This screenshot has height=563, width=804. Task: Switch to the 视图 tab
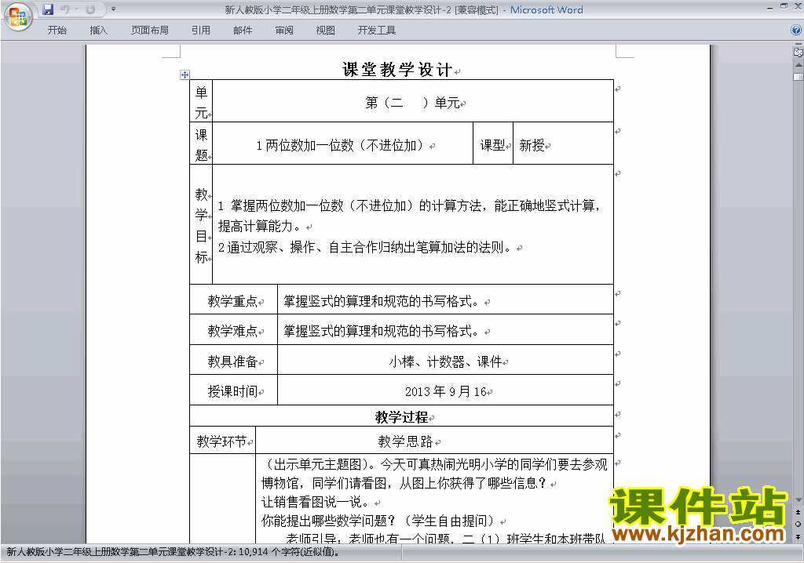[x=326, y=31]
